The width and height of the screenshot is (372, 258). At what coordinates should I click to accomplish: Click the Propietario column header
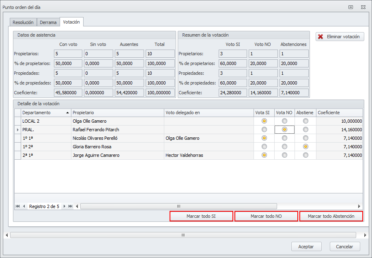click(x=117, y=113)
